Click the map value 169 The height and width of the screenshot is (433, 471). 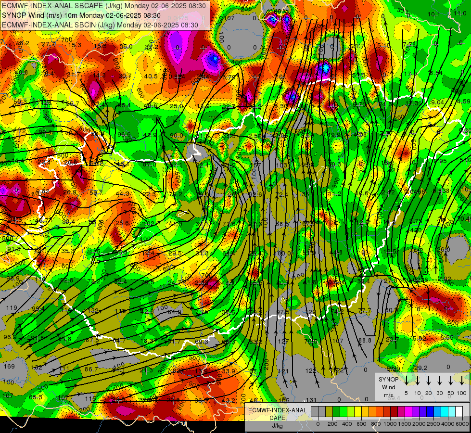pos(9,366)
